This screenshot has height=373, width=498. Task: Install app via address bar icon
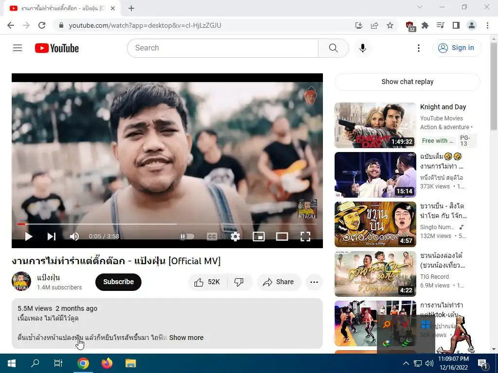pos(358,25)
